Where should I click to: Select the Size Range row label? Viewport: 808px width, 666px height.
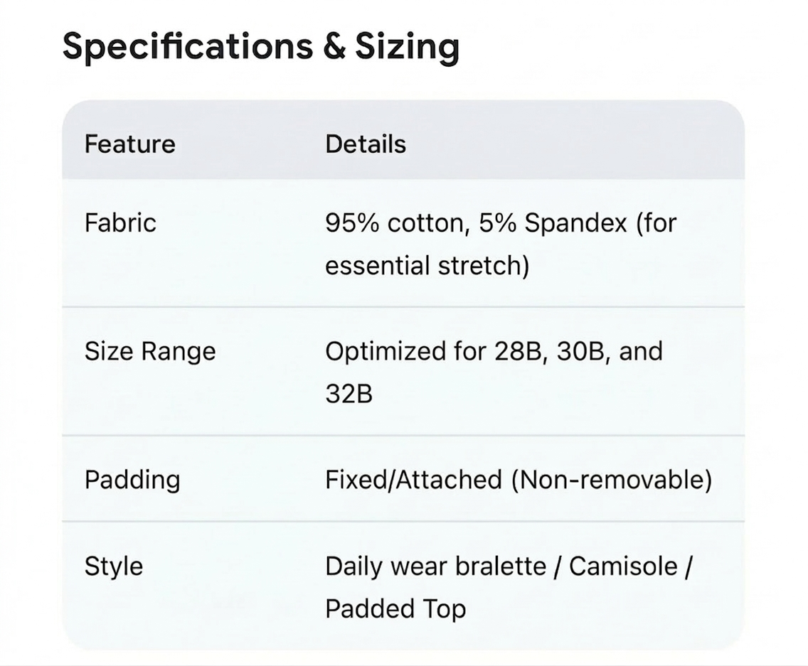click(150, 351)
